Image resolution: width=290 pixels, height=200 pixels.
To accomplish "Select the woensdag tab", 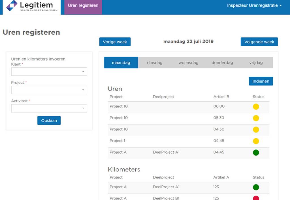I will point(188,63).
